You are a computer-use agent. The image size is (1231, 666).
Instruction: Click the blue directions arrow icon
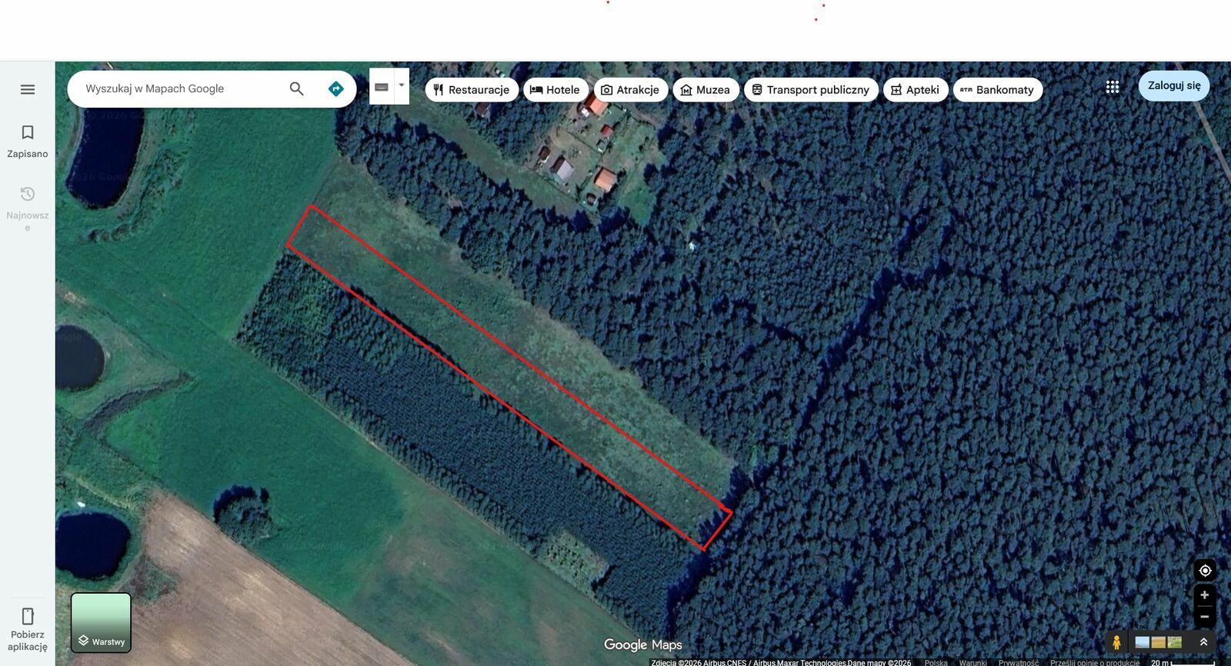(335, 88)
